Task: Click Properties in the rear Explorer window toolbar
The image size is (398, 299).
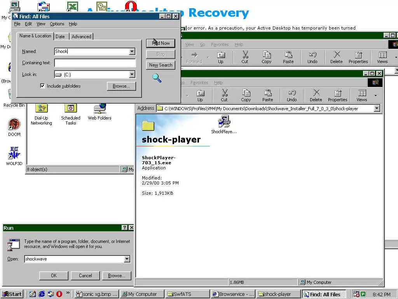Action: coord(358,58)
